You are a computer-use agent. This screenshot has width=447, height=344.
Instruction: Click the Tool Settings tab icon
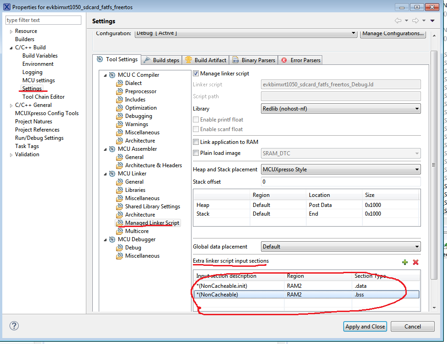coord(100,59)
